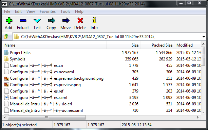208x130 pixels.
Task: Maximize the 7-Zip window
Action: click(189, 3)
